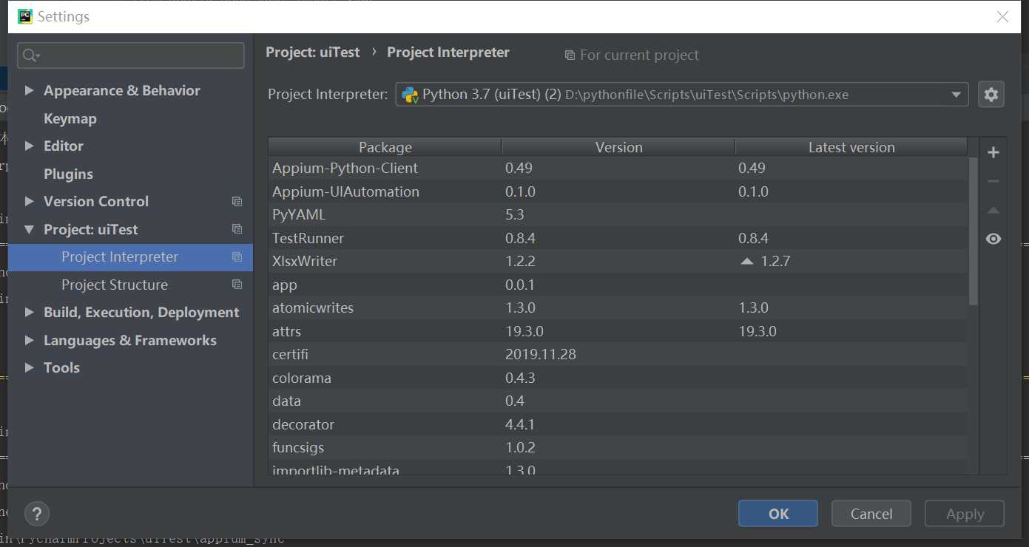Select the certifi package row
Viewport: 1029px width, 547px height.
[618, 354]
